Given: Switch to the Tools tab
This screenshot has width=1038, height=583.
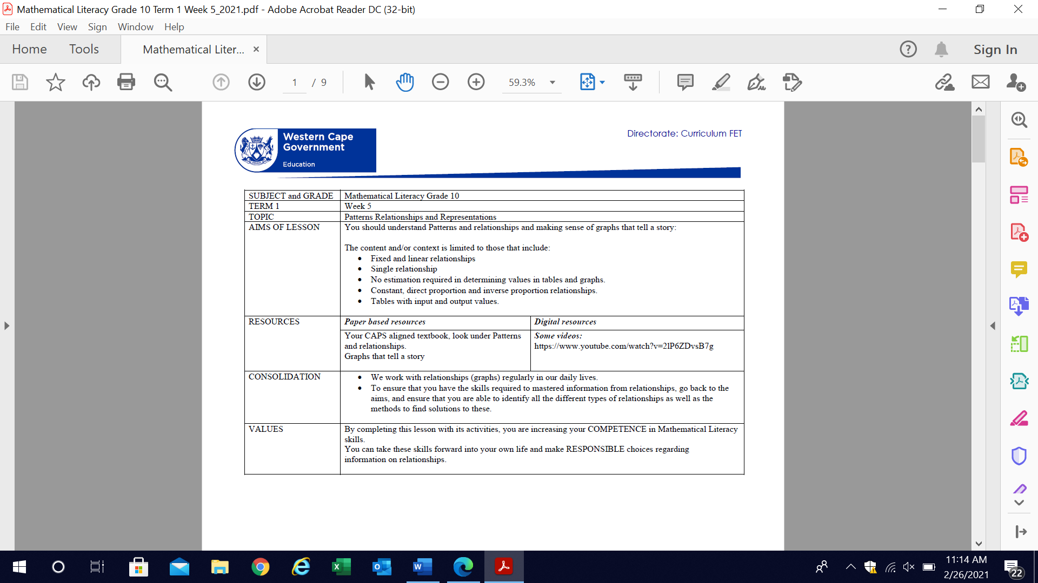Looking at the screenshot, I should 84,49.
